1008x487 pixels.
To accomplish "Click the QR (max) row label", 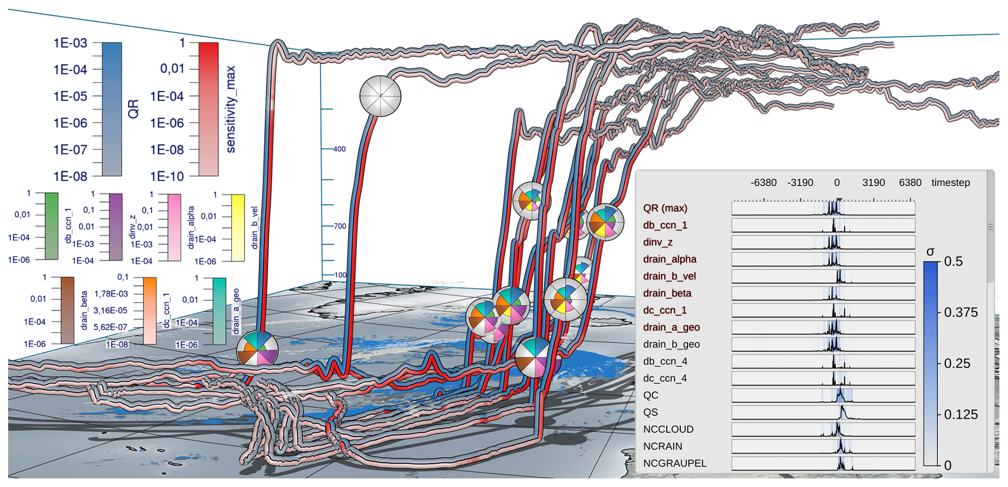I will tap(665, 208).
